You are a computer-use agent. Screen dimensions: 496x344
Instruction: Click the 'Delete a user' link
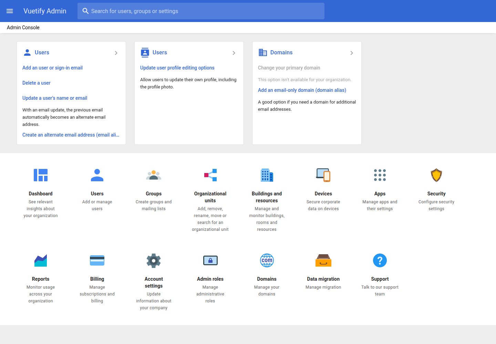pos(37,83)
